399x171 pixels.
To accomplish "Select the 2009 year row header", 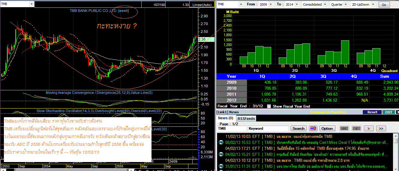I will click(232, 82).
